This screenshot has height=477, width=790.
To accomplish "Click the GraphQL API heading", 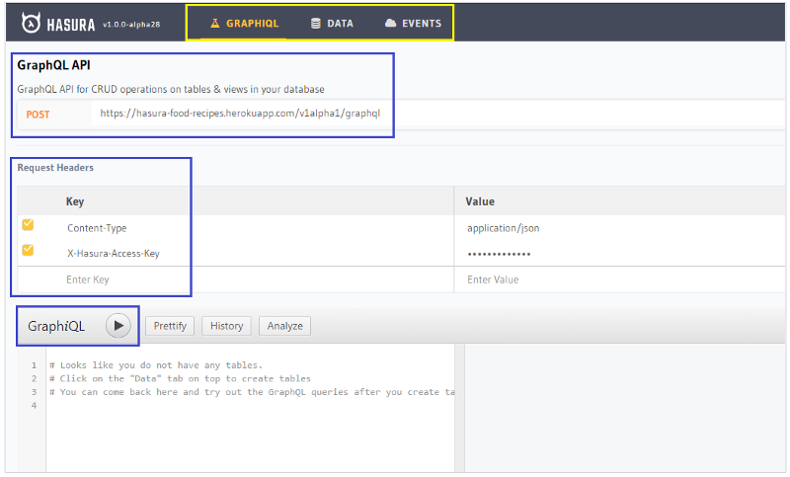I will pyautogui.click(x=54, y=65).
